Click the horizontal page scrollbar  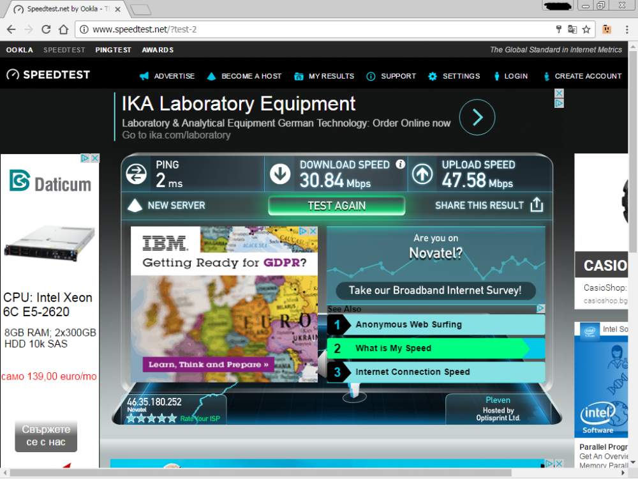(260, 473)
